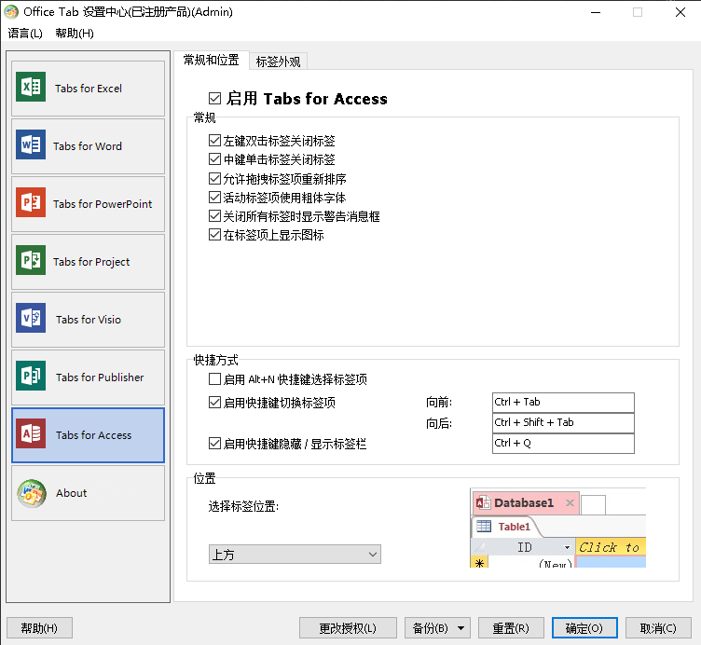Uncheck 在标签项上显示图标 option

point(215,236)
